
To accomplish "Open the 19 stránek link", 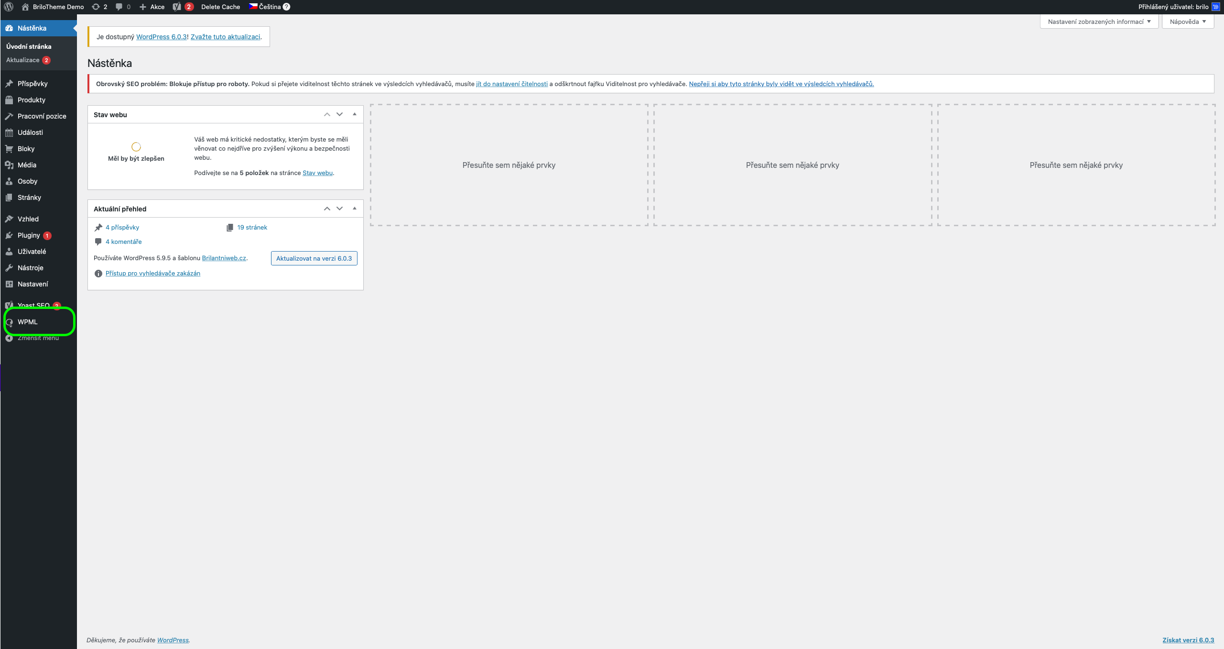I will point(252,227).
